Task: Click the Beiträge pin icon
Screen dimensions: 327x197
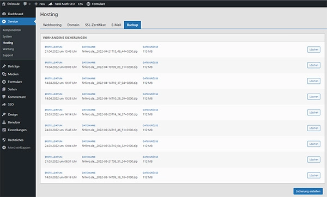Action: click(4, 66)
